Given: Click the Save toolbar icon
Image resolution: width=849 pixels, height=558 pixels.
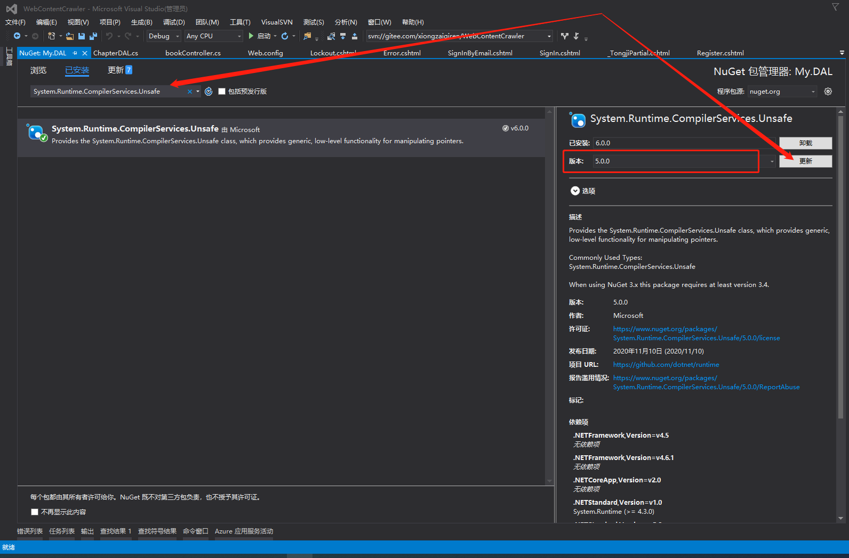Looking at the screenshot, I should pyautogui.click(x=82, y=36).
